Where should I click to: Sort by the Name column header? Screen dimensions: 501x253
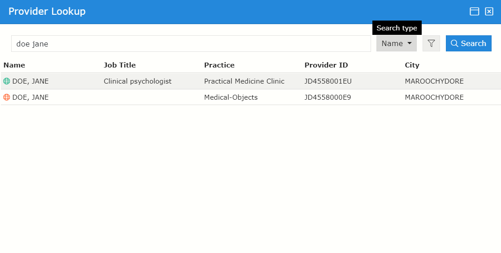tap(14, 65)
